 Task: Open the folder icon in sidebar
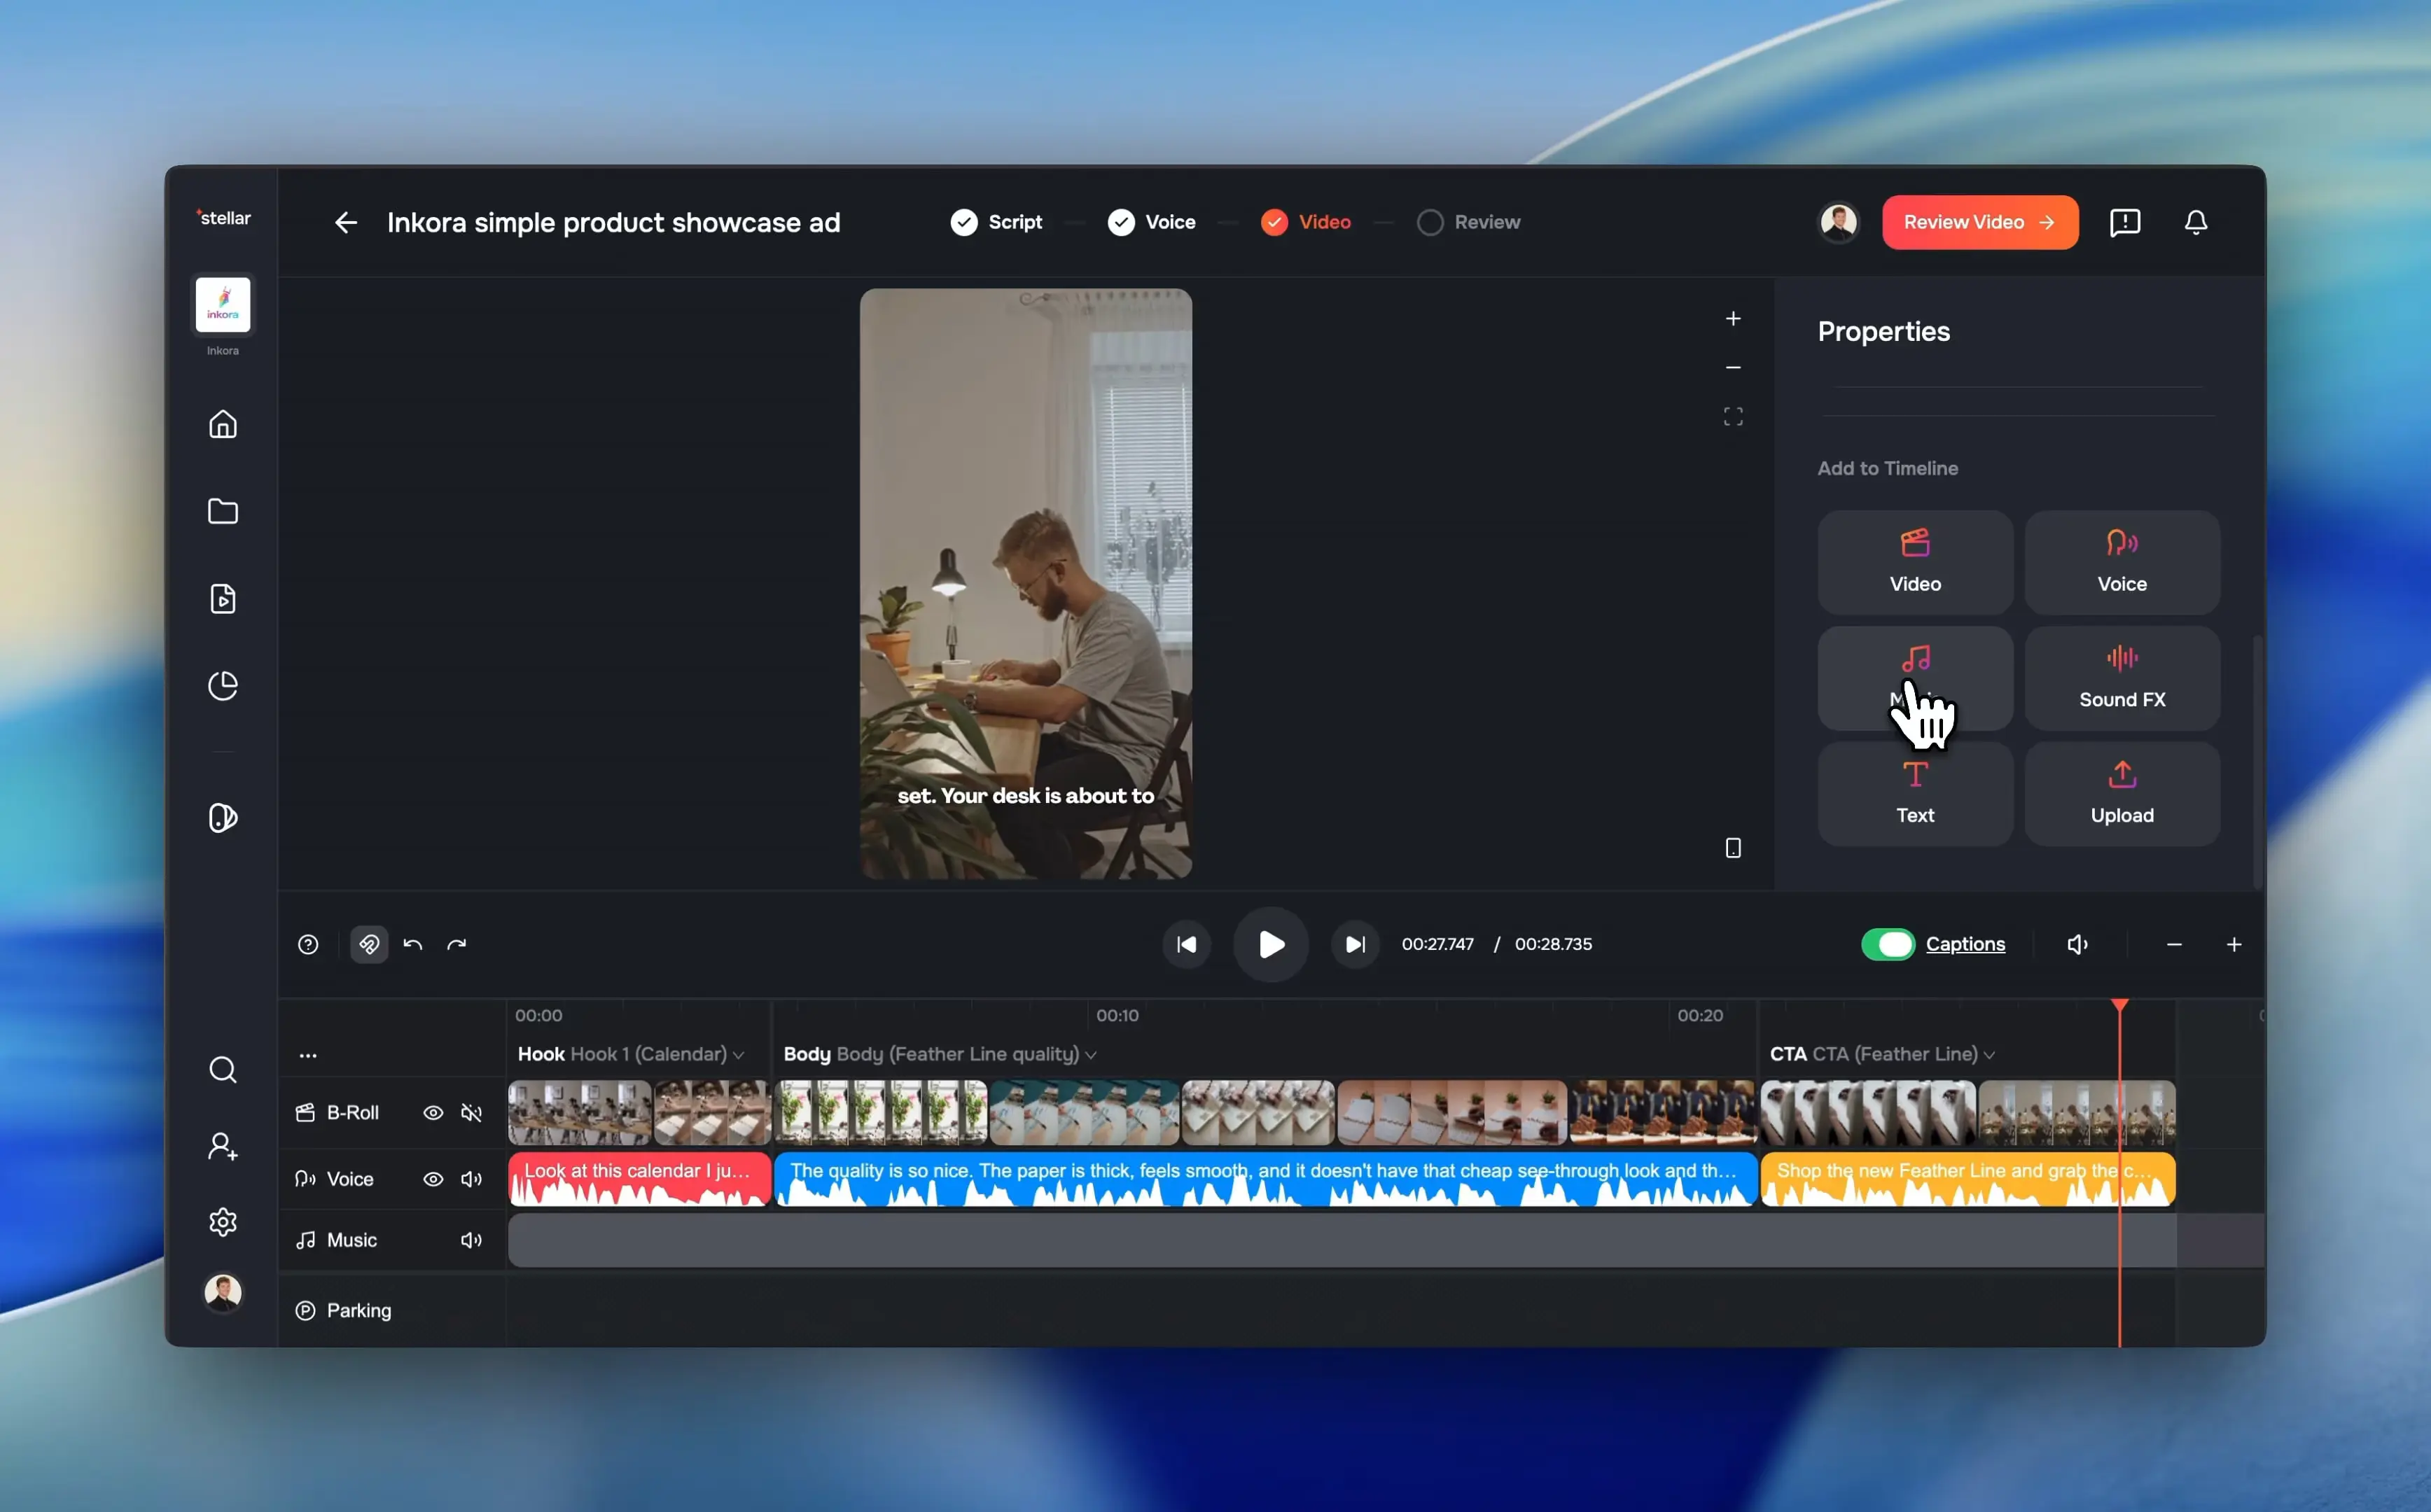click(x=222, y=511)
